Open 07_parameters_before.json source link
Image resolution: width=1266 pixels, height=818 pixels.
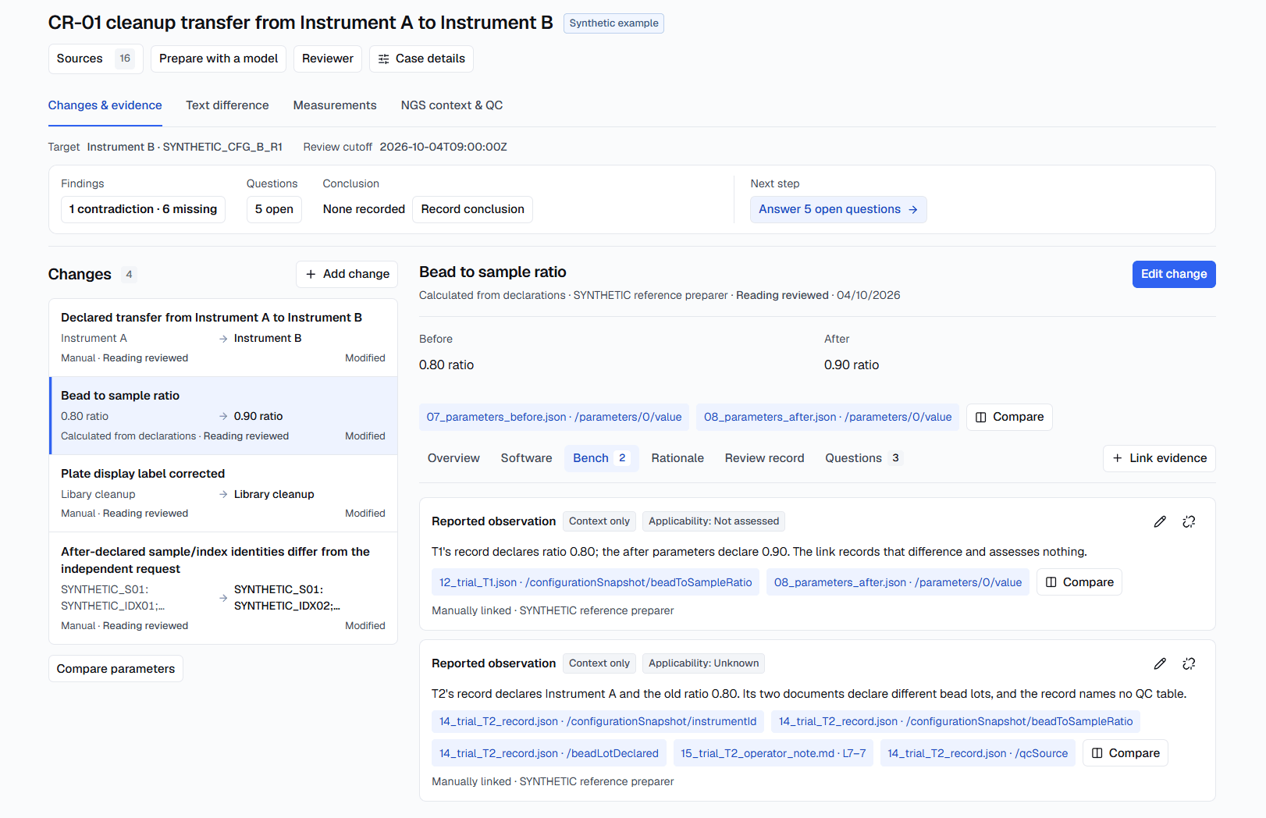point(554,417)
